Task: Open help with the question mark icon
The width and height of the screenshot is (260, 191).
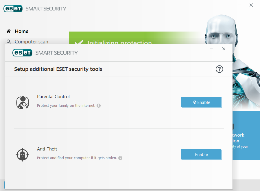Action: click(220, 69)
